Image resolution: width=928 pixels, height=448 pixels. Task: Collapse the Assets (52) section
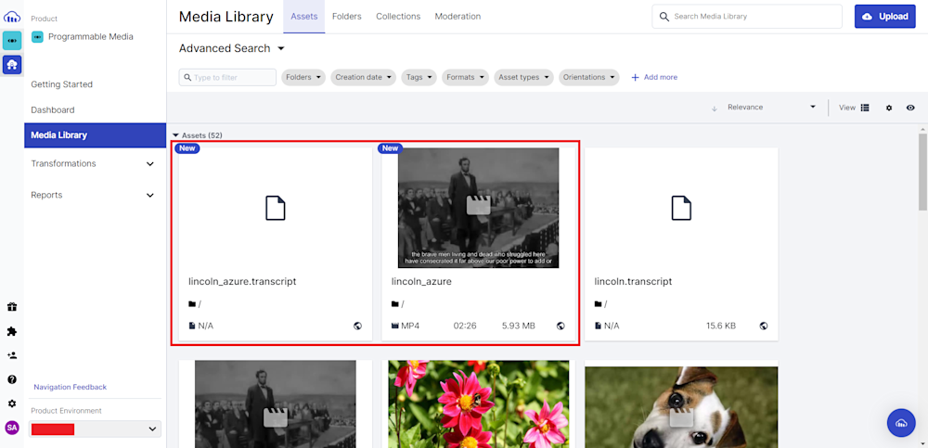(175, 135)
